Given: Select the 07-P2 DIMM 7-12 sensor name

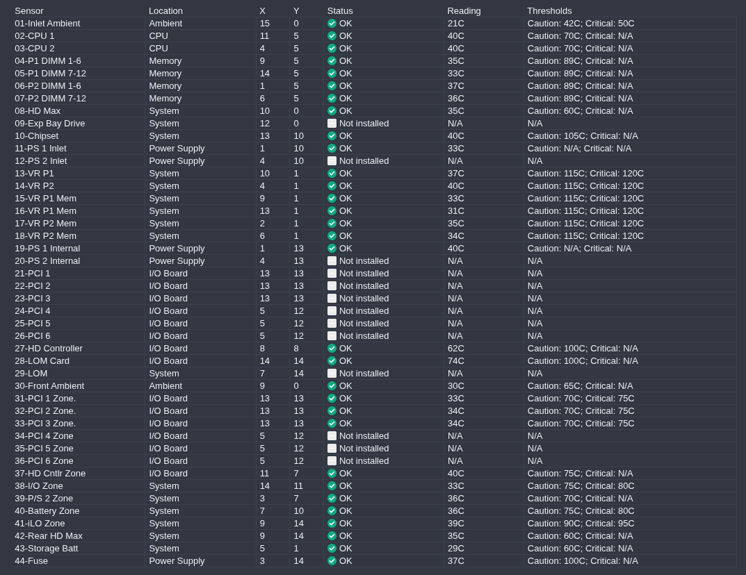Looking at the screenshot, I should click(51, 99).
